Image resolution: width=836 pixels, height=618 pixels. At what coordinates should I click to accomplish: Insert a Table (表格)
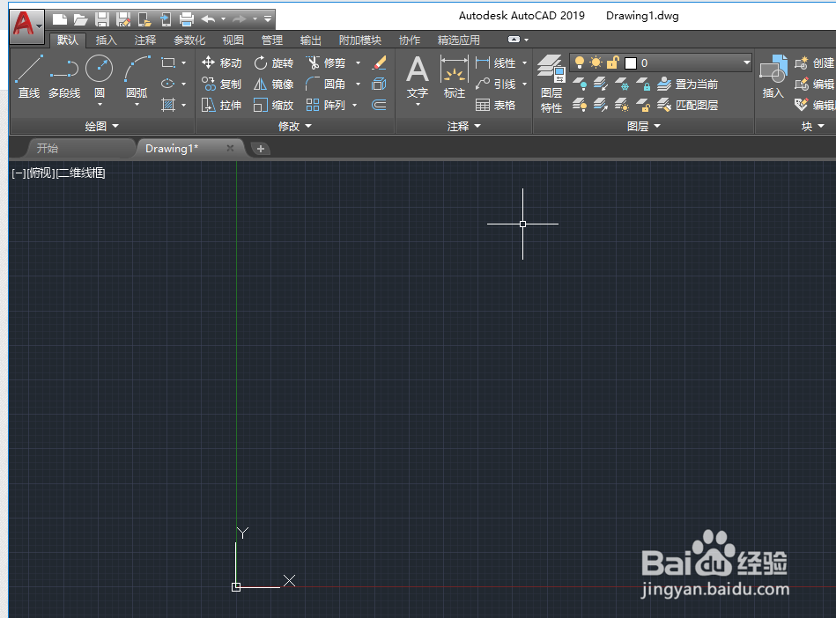tap(495, 105)
